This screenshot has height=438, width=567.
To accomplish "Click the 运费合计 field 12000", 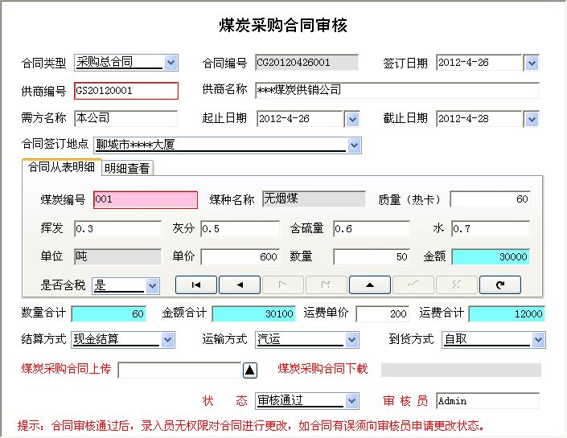I will [x=507, y=313].
